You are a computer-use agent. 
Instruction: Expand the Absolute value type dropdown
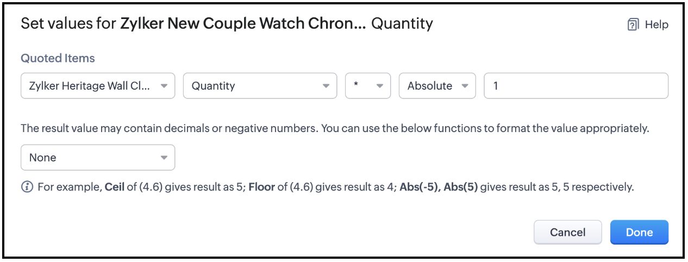tap(430, 86)
